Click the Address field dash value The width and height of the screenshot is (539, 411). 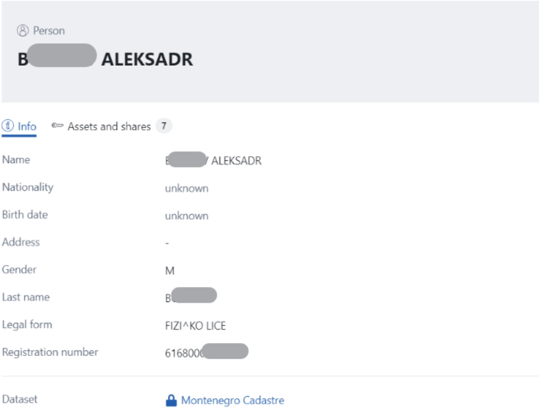pos(167,244)
